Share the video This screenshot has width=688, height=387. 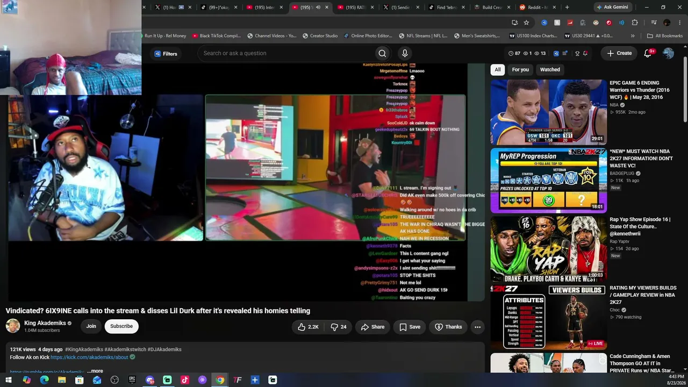[x=372, y=327]
